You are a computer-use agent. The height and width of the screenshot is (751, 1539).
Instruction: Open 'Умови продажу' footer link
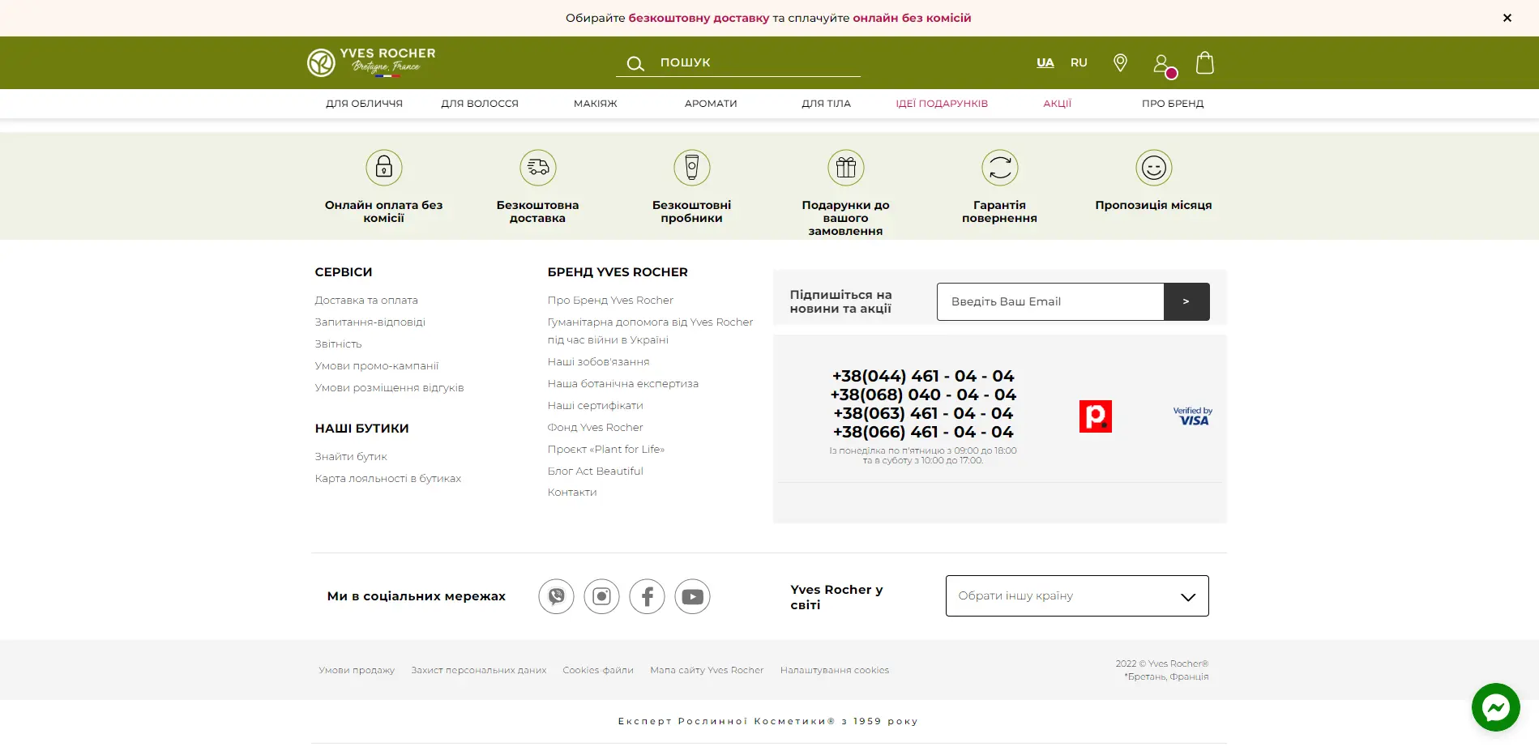click(357, 671)
